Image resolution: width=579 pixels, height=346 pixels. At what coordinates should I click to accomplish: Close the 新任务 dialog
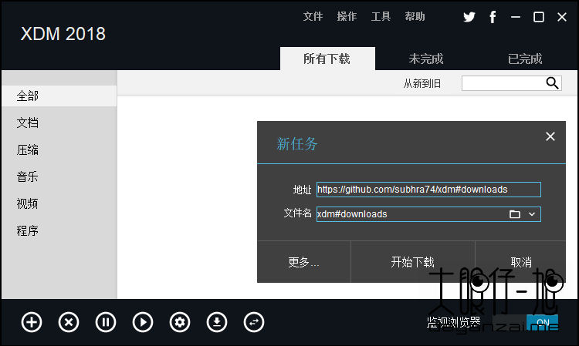[550, 136]
